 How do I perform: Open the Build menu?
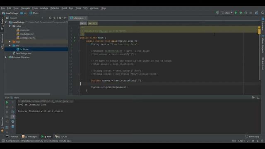[x=64, y=8]
